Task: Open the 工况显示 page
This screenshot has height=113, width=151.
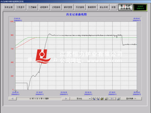Action: pos(21,7)
